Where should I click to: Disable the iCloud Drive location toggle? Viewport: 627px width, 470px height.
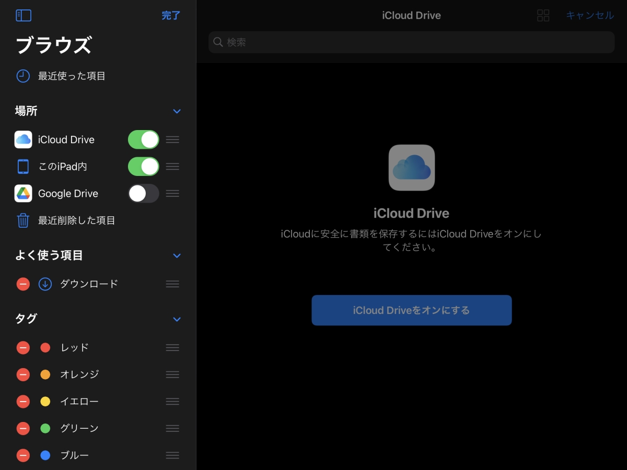143,140
